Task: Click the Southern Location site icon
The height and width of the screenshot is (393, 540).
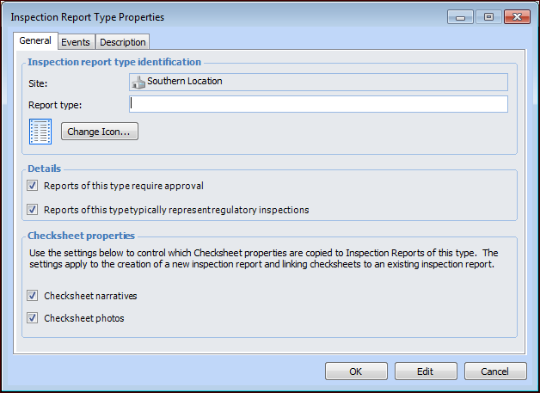Action: [138, 82]
